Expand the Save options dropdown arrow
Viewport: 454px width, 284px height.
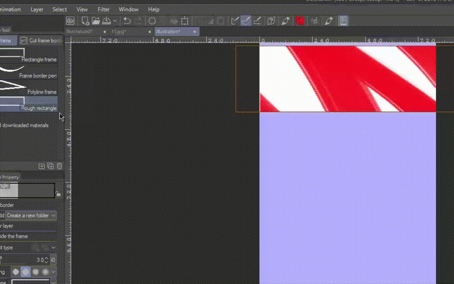[114, 21]
